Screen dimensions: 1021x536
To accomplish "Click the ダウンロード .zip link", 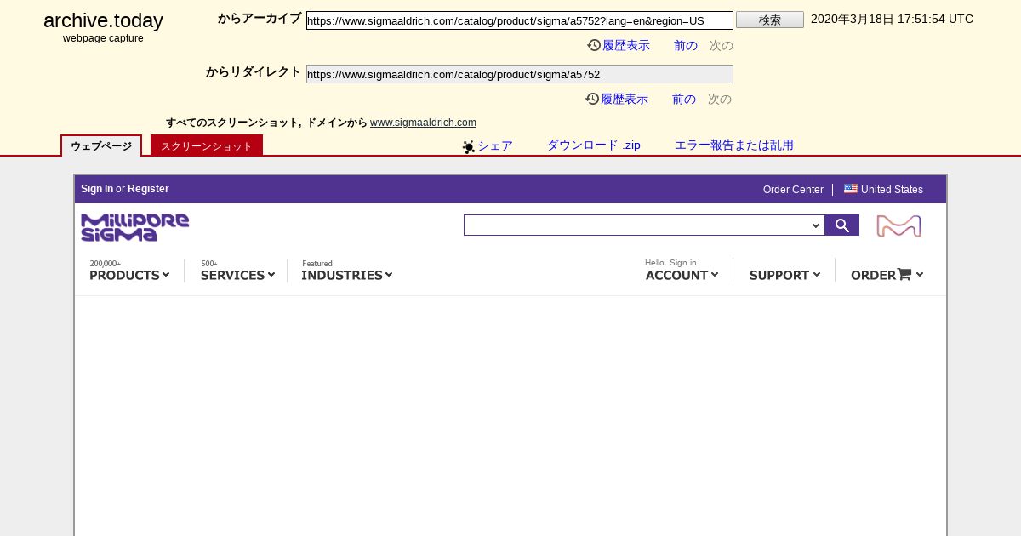I will [594, 145].
